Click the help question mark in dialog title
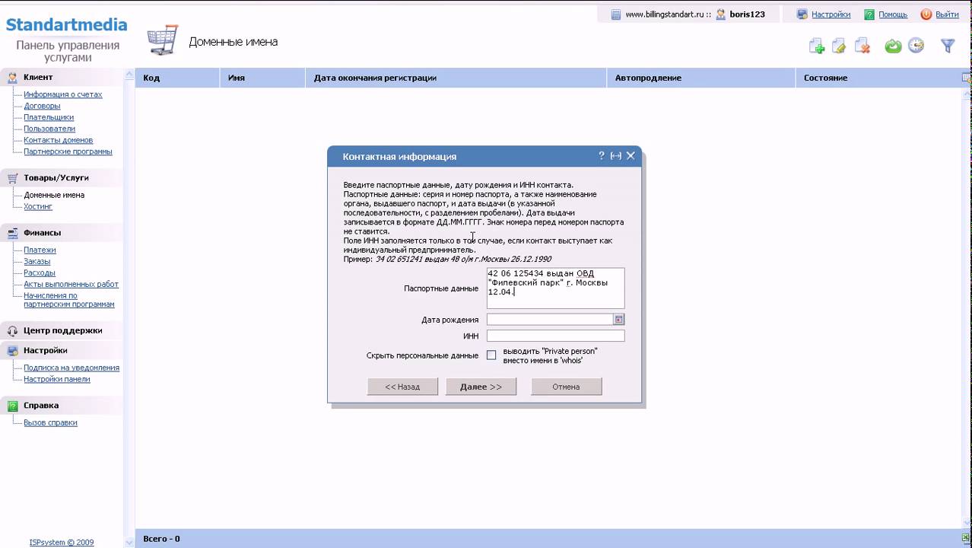The height and width of the screenshot is (548, 972). 601,155
